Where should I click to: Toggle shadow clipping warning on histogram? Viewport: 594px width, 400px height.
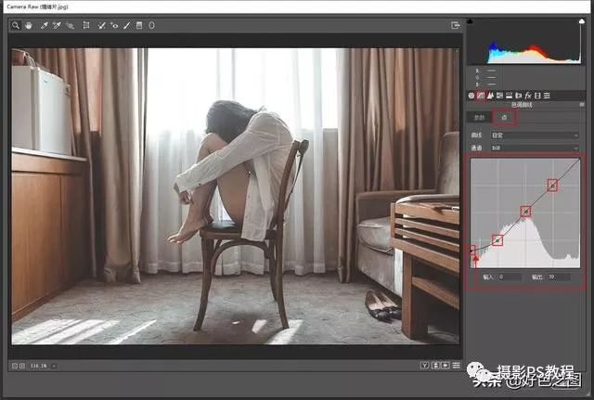(x=470, y=20)
